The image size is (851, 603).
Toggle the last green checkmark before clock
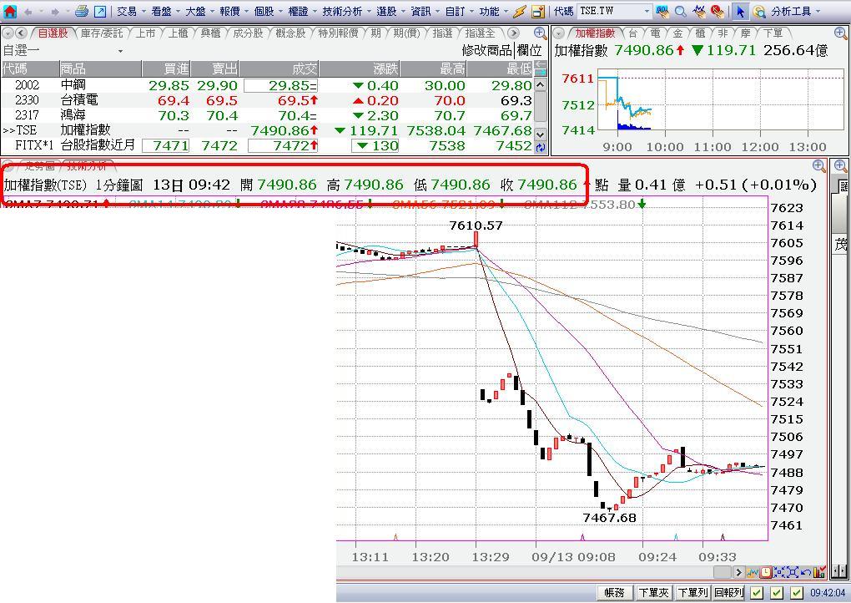797,593
